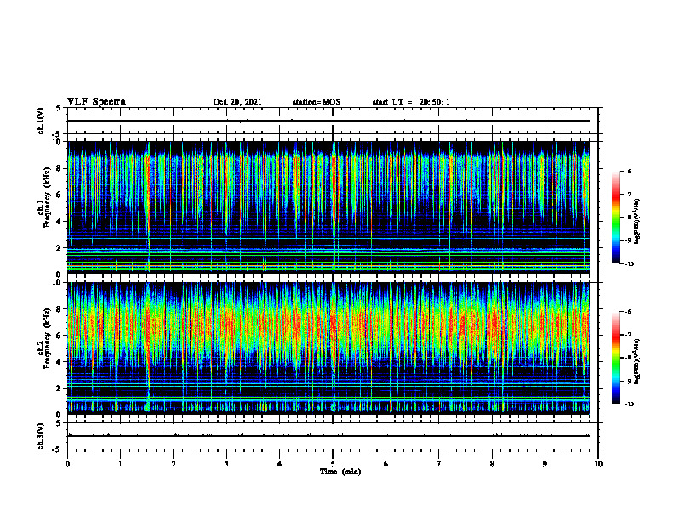Click time axis tick label '4'
674x520 pixels.
tap(279, 464)
